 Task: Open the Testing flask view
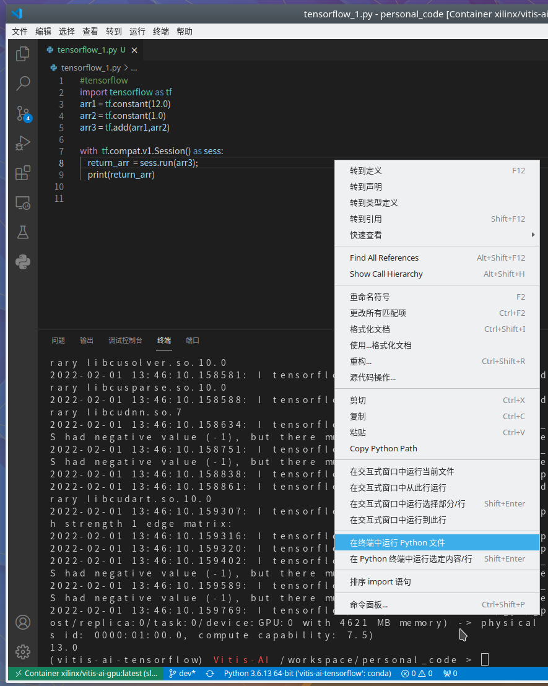click(23, 232)
